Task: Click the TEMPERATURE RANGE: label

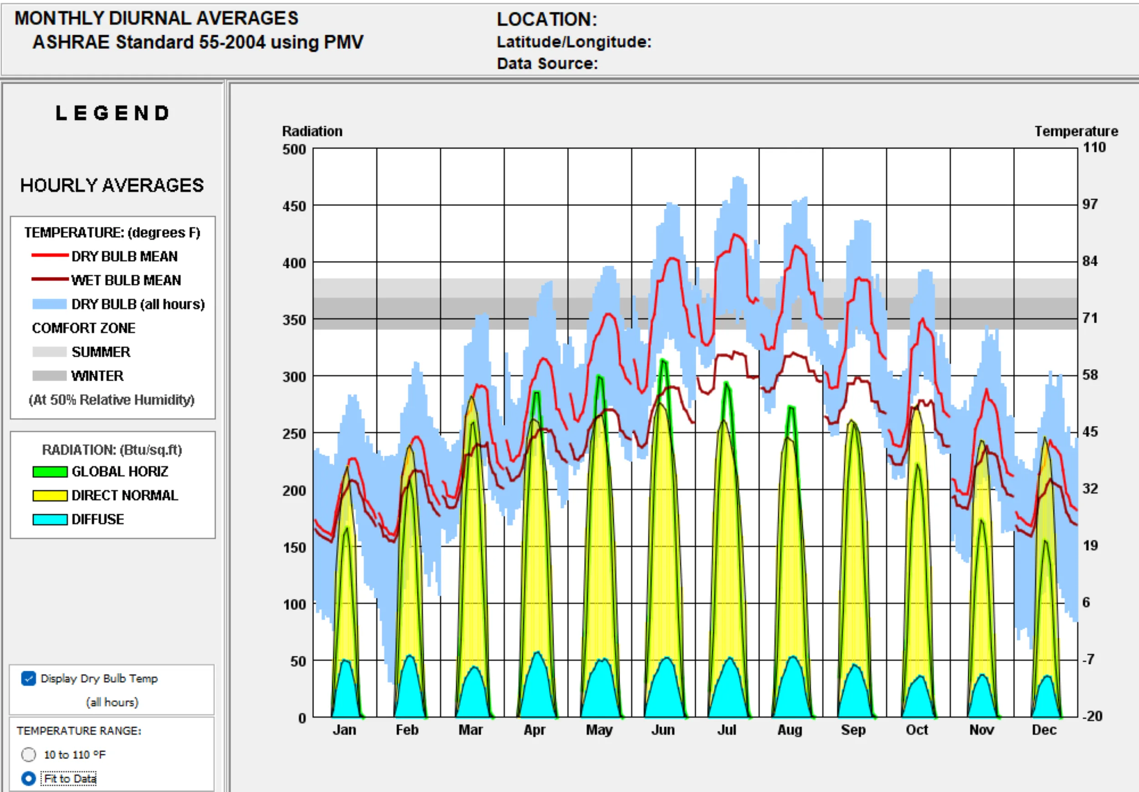Action: pyautogui.click(x=79, y=731)
